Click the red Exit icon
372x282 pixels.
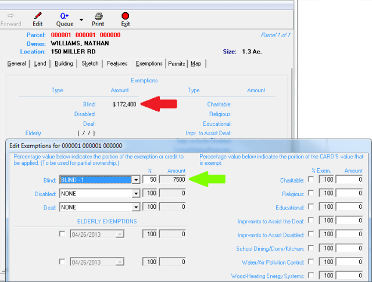point(125,16)
